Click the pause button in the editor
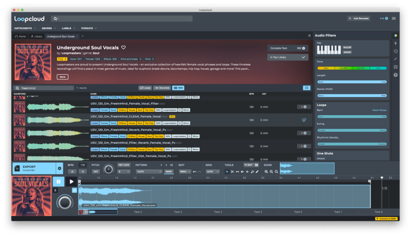The height and width of the screenshot is (236, 411). click(58, 182)
